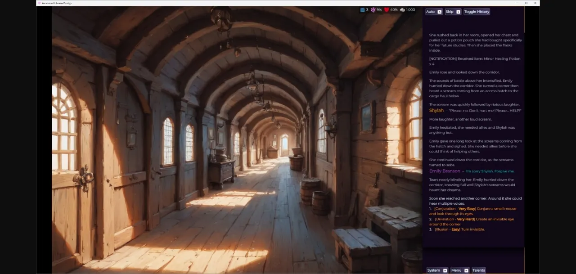Viewport: 576px width, 274px height.
Task: Click the A key badge beside Auto
Action: [x=440, y=12]
